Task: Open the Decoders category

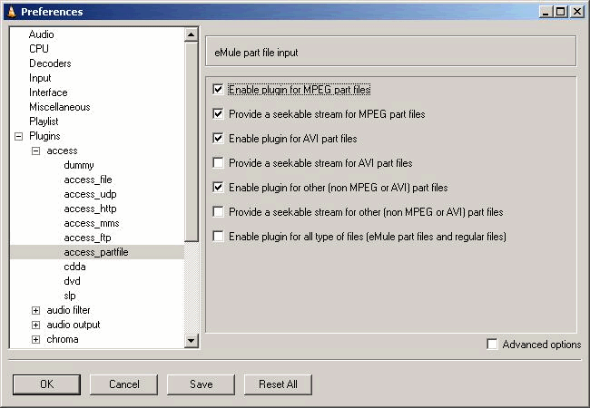Action: (50, 63)
